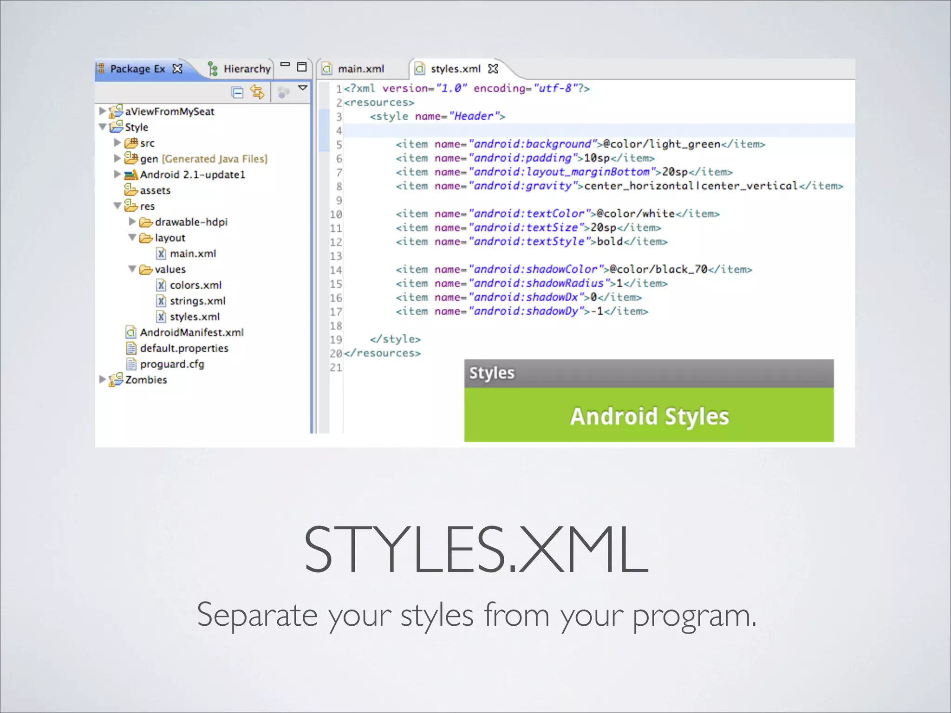951x713 pixels.
Task: Click the strings.xml file icon
Action: (161, 301)
